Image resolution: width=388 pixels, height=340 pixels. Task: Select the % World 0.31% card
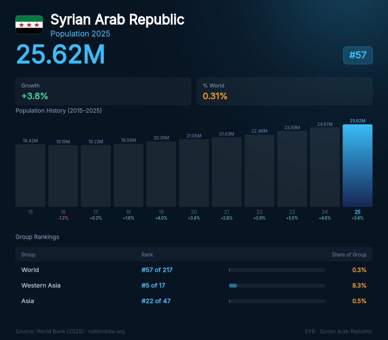[285, 91]
